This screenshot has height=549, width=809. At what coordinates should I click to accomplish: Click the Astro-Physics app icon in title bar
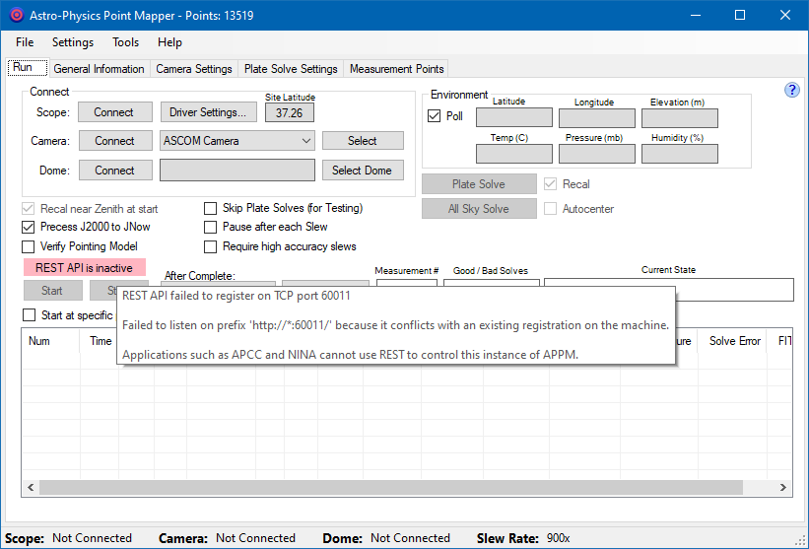pyautogui.click(x=17, y=15)
